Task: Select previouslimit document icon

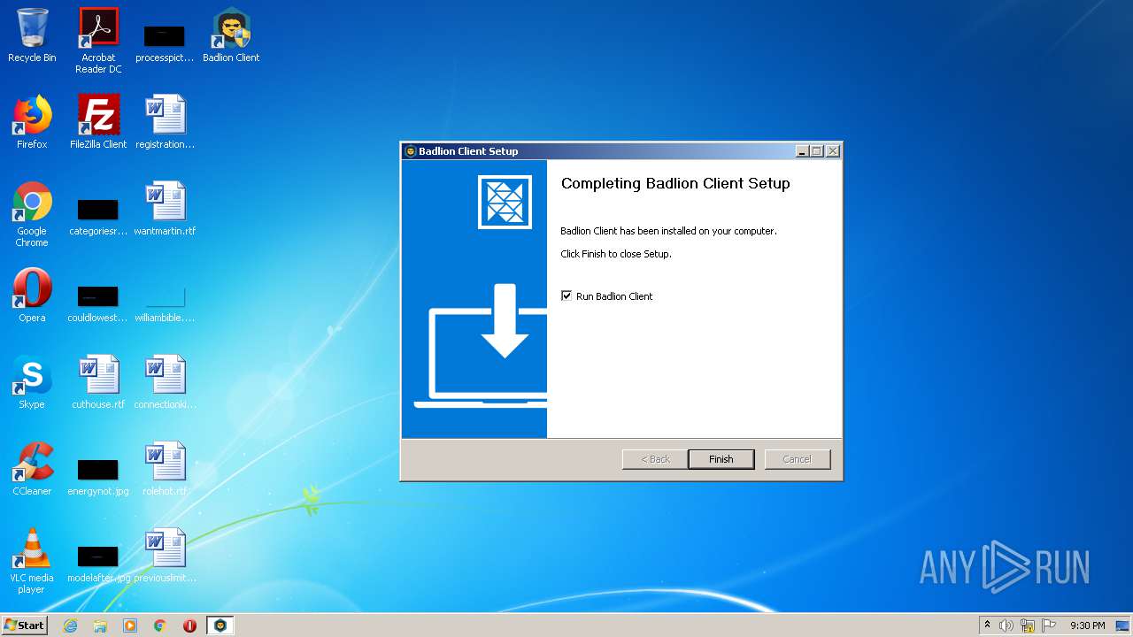Action: click(x=165, y=556)
